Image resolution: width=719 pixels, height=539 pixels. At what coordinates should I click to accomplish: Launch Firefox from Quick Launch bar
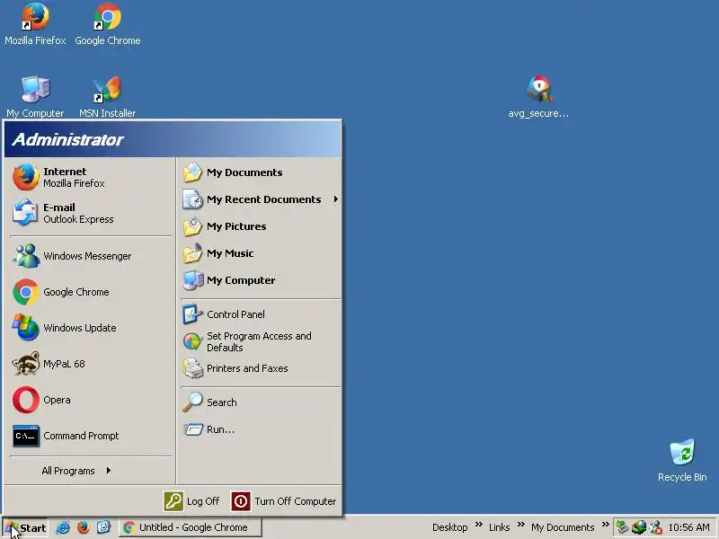coord(83,527)
